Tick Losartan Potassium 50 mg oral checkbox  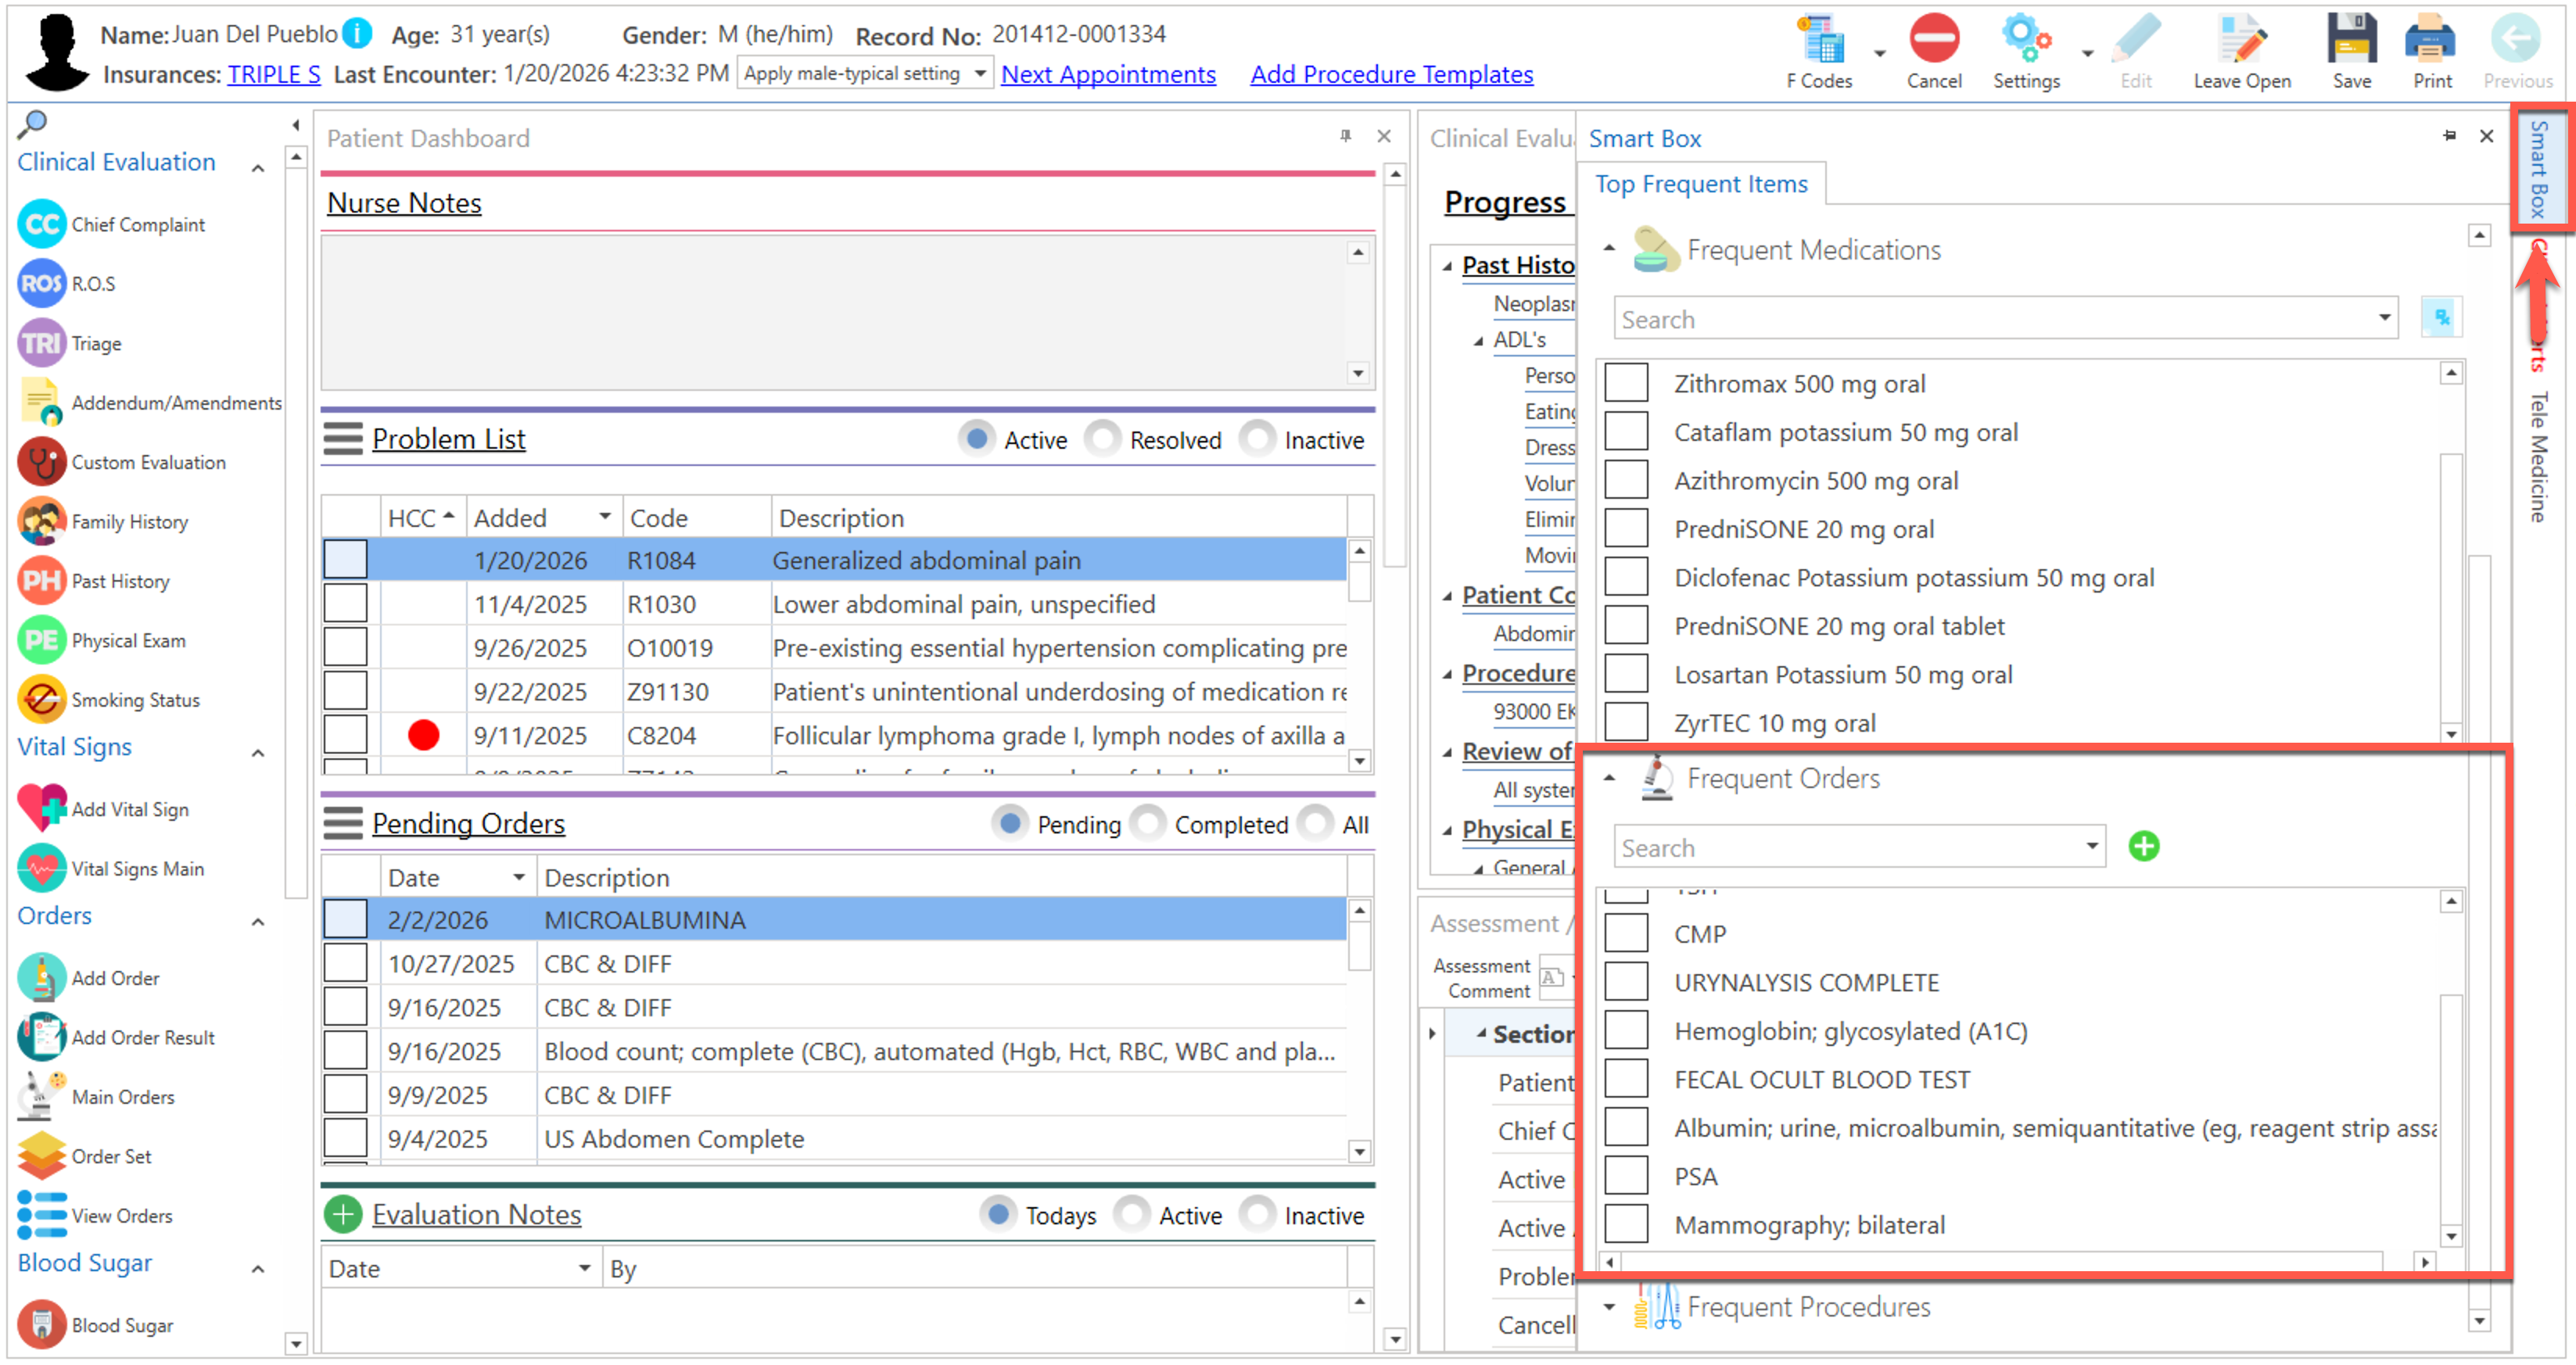(1626, 674)
